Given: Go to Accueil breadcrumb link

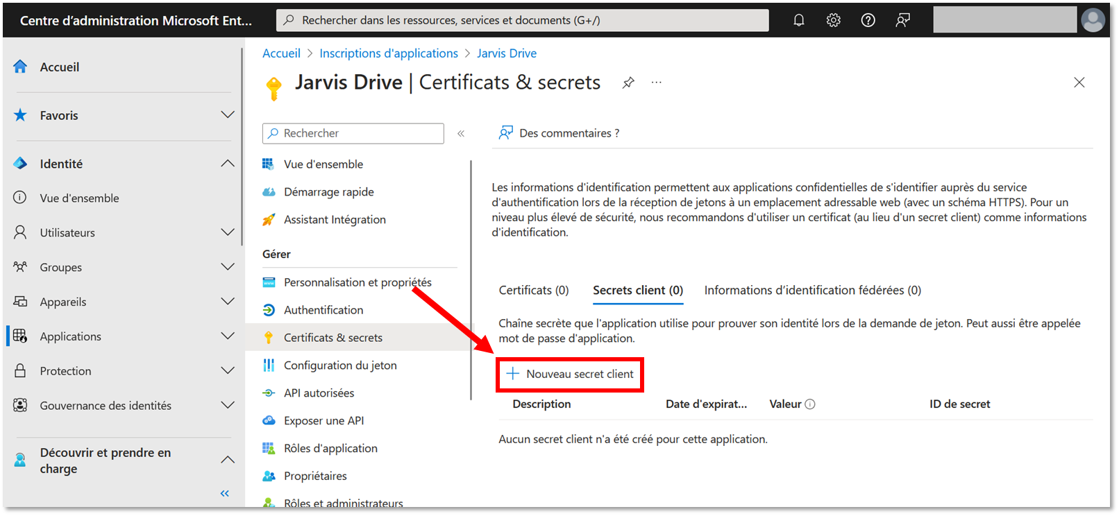Looking at the screenshot, I should tap(281, 53).
